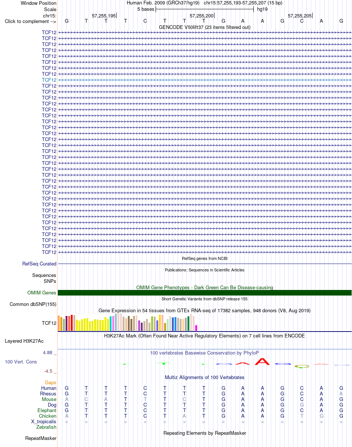Click the dark green OMIM gene bar
The width and height of the screenshot is (352, 447).
[205, 293]
